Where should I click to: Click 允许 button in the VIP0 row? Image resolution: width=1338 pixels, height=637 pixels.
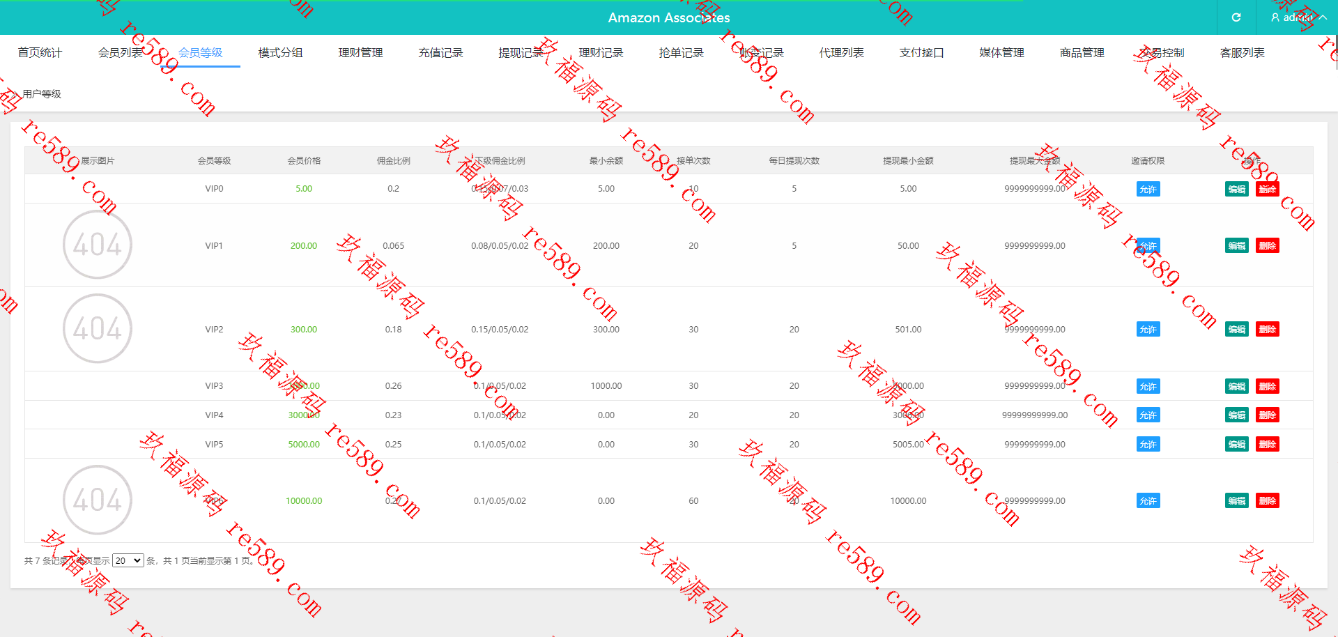click(x=1148, y=189)
